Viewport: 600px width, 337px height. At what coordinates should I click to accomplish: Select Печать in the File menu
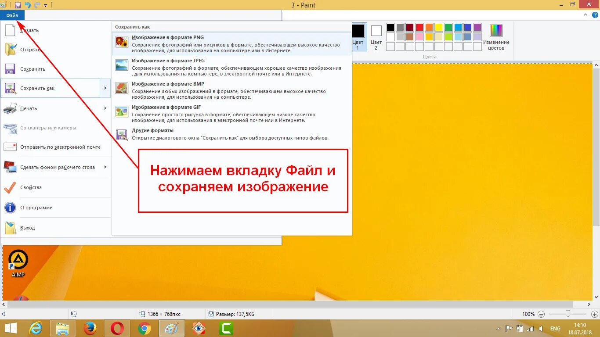pos(51,108)
